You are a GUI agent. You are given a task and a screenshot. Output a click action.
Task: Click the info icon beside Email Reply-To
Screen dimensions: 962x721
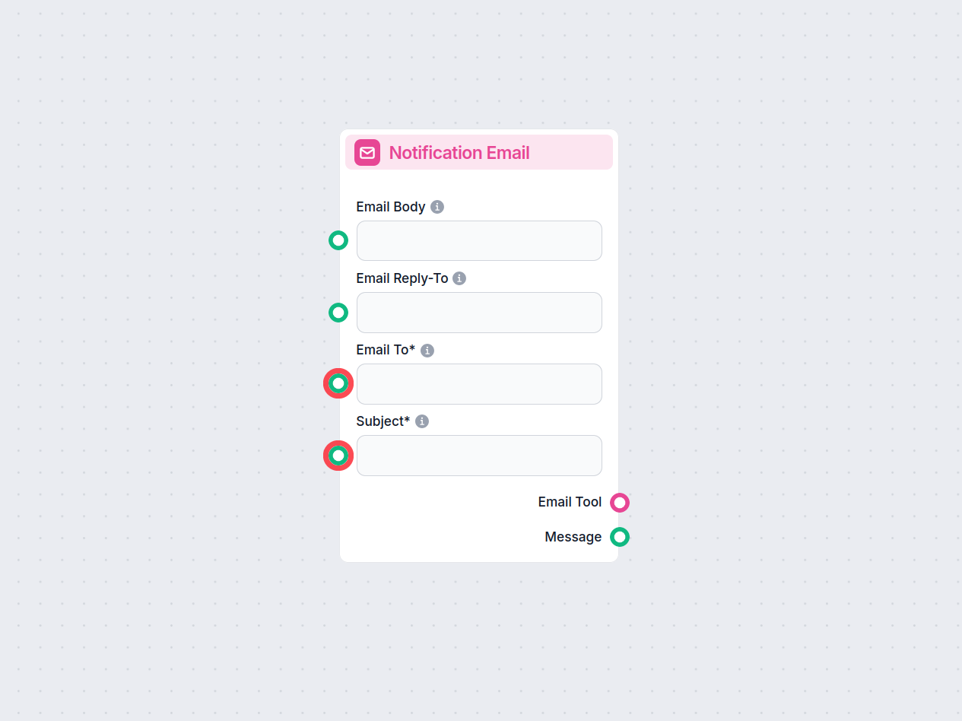click(459, 278)
